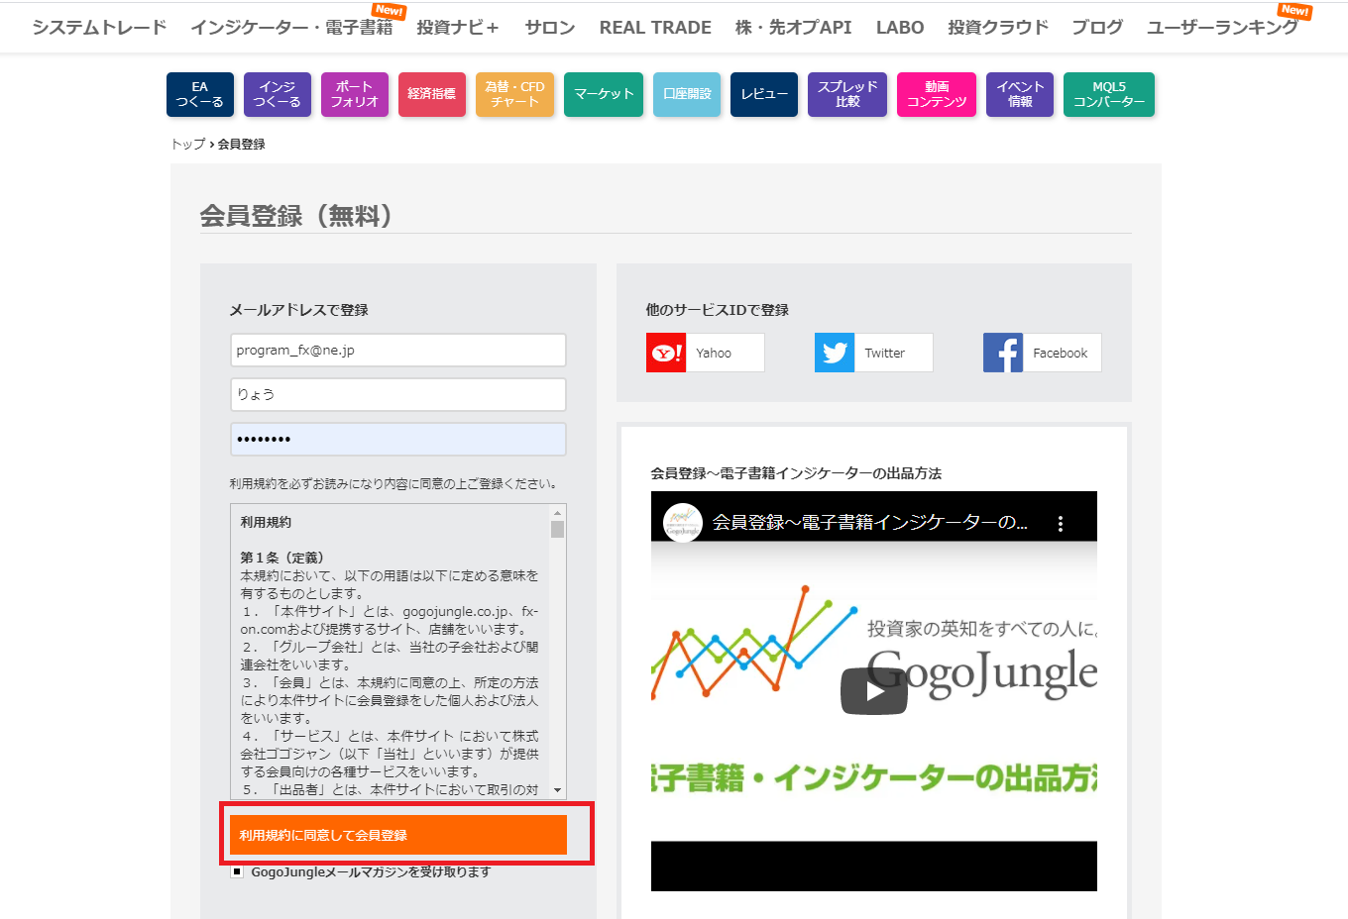Screen dimensions: 1348x919
Task: Click the Facebook logo icon
Action: 1003,353
